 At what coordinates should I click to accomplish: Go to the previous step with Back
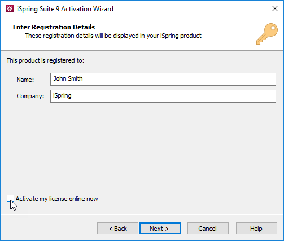117,229
